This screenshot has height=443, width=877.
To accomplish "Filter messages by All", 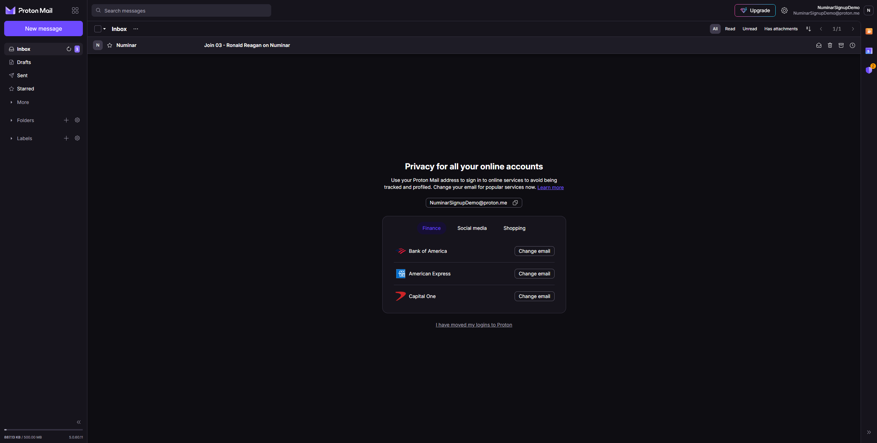I will point(715,29).
